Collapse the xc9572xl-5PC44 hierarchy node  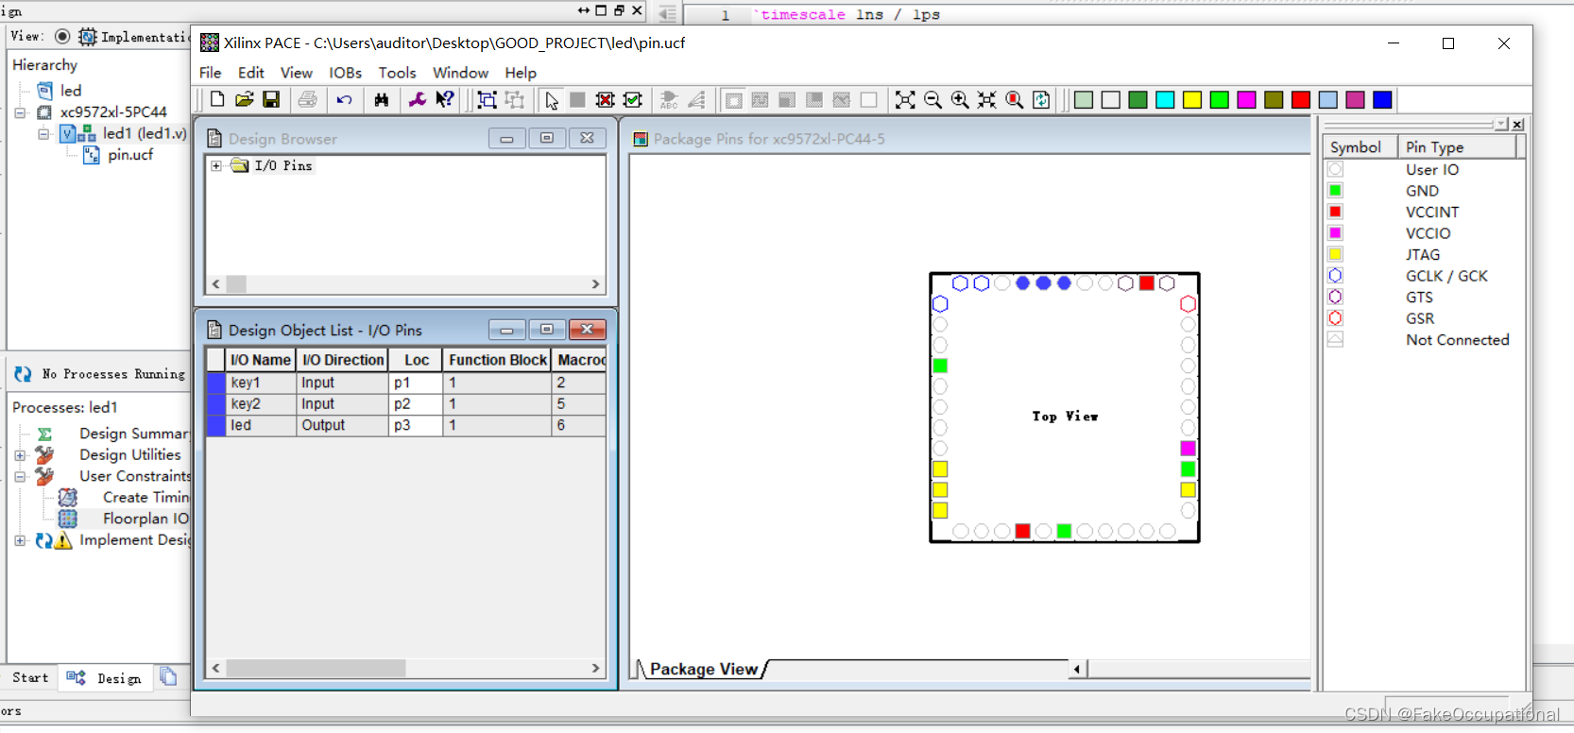20,112
